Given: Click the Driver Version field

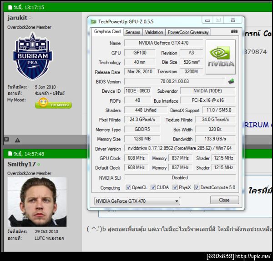Looking at the screenshot, I should click(x=180, y=148).
